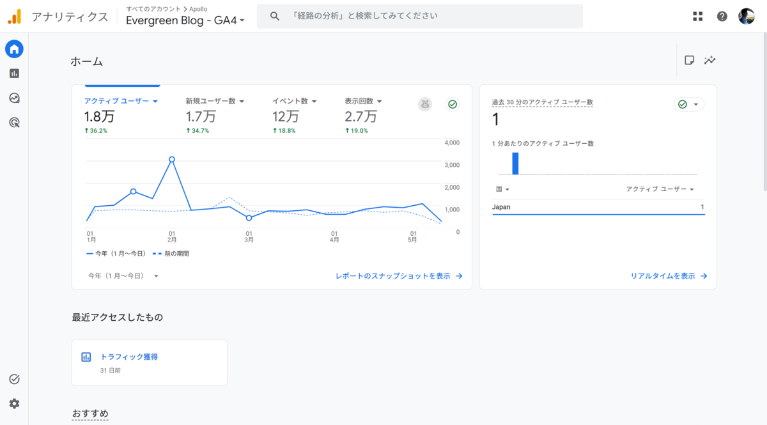This screenshot has height=425, width=767.
Task: Click the search input field
Action: [419, 16]
